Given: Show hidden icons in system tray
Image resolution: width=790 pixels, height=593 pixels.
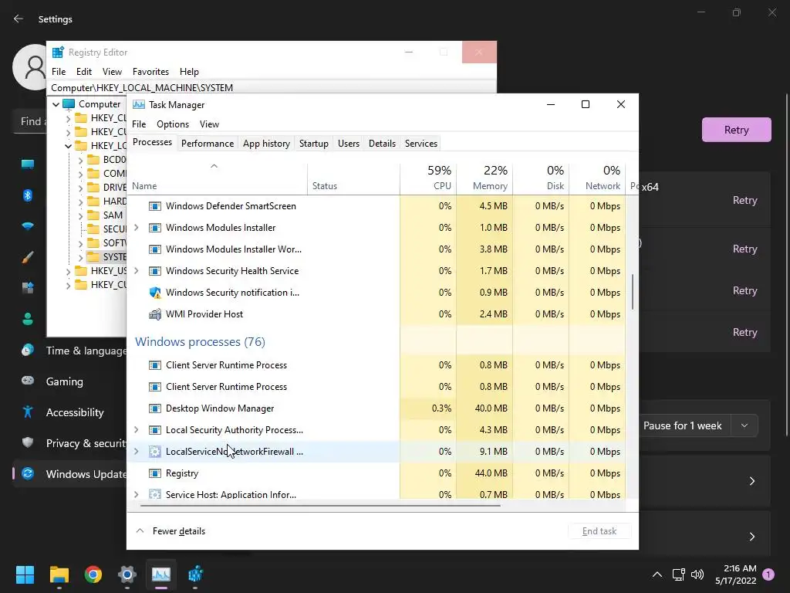Looking at the screenshot, I should click(657, 574).
